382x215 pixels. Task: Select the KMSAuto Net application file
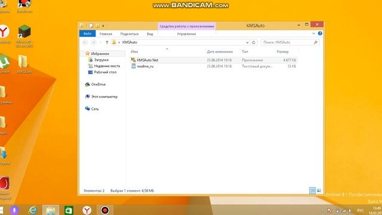214,60
